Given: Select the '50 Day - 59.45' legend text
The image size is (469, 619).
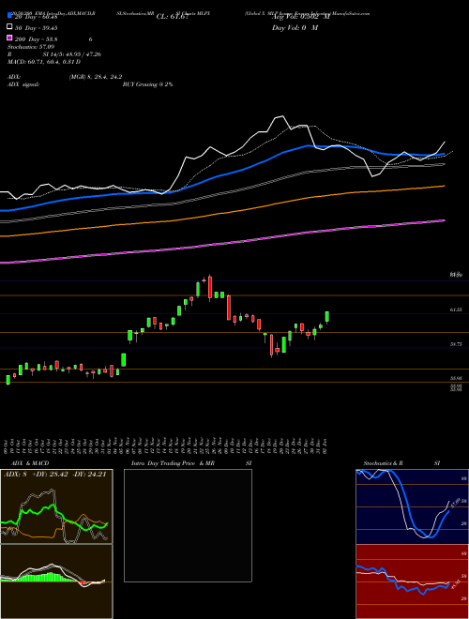Looking at the screenshot, I should [36, 27].
